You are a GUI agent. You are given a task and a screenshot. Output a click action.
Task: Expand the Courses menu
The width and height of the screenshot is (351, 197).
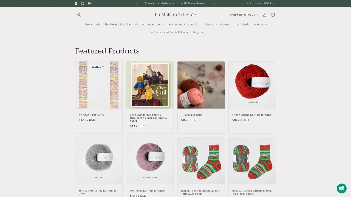[227, 25]
